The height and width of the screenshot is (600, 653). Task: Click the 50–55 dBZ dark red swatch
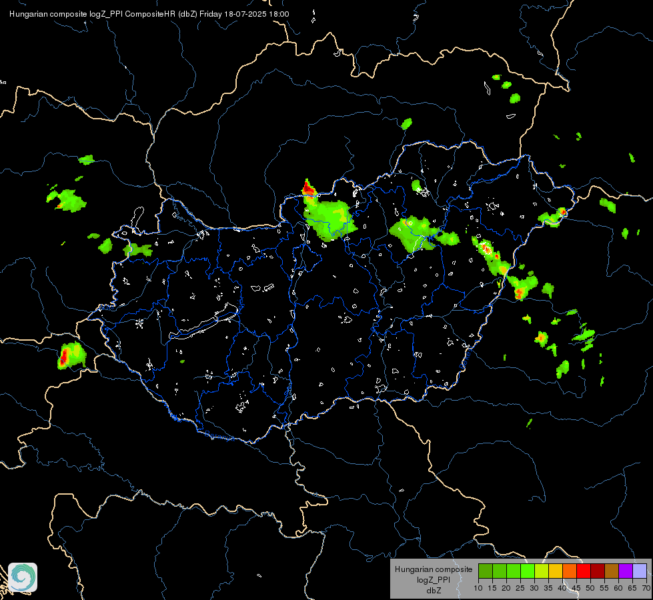(598, 571)
